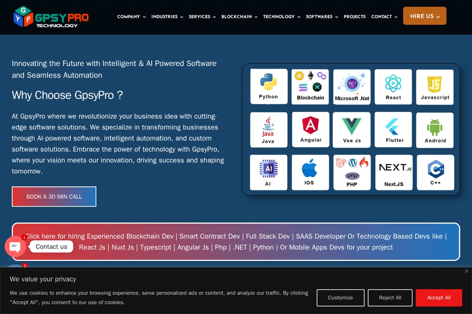Expand the Hire Us button menu
This screenshot has width=472, height=314.
424,16
